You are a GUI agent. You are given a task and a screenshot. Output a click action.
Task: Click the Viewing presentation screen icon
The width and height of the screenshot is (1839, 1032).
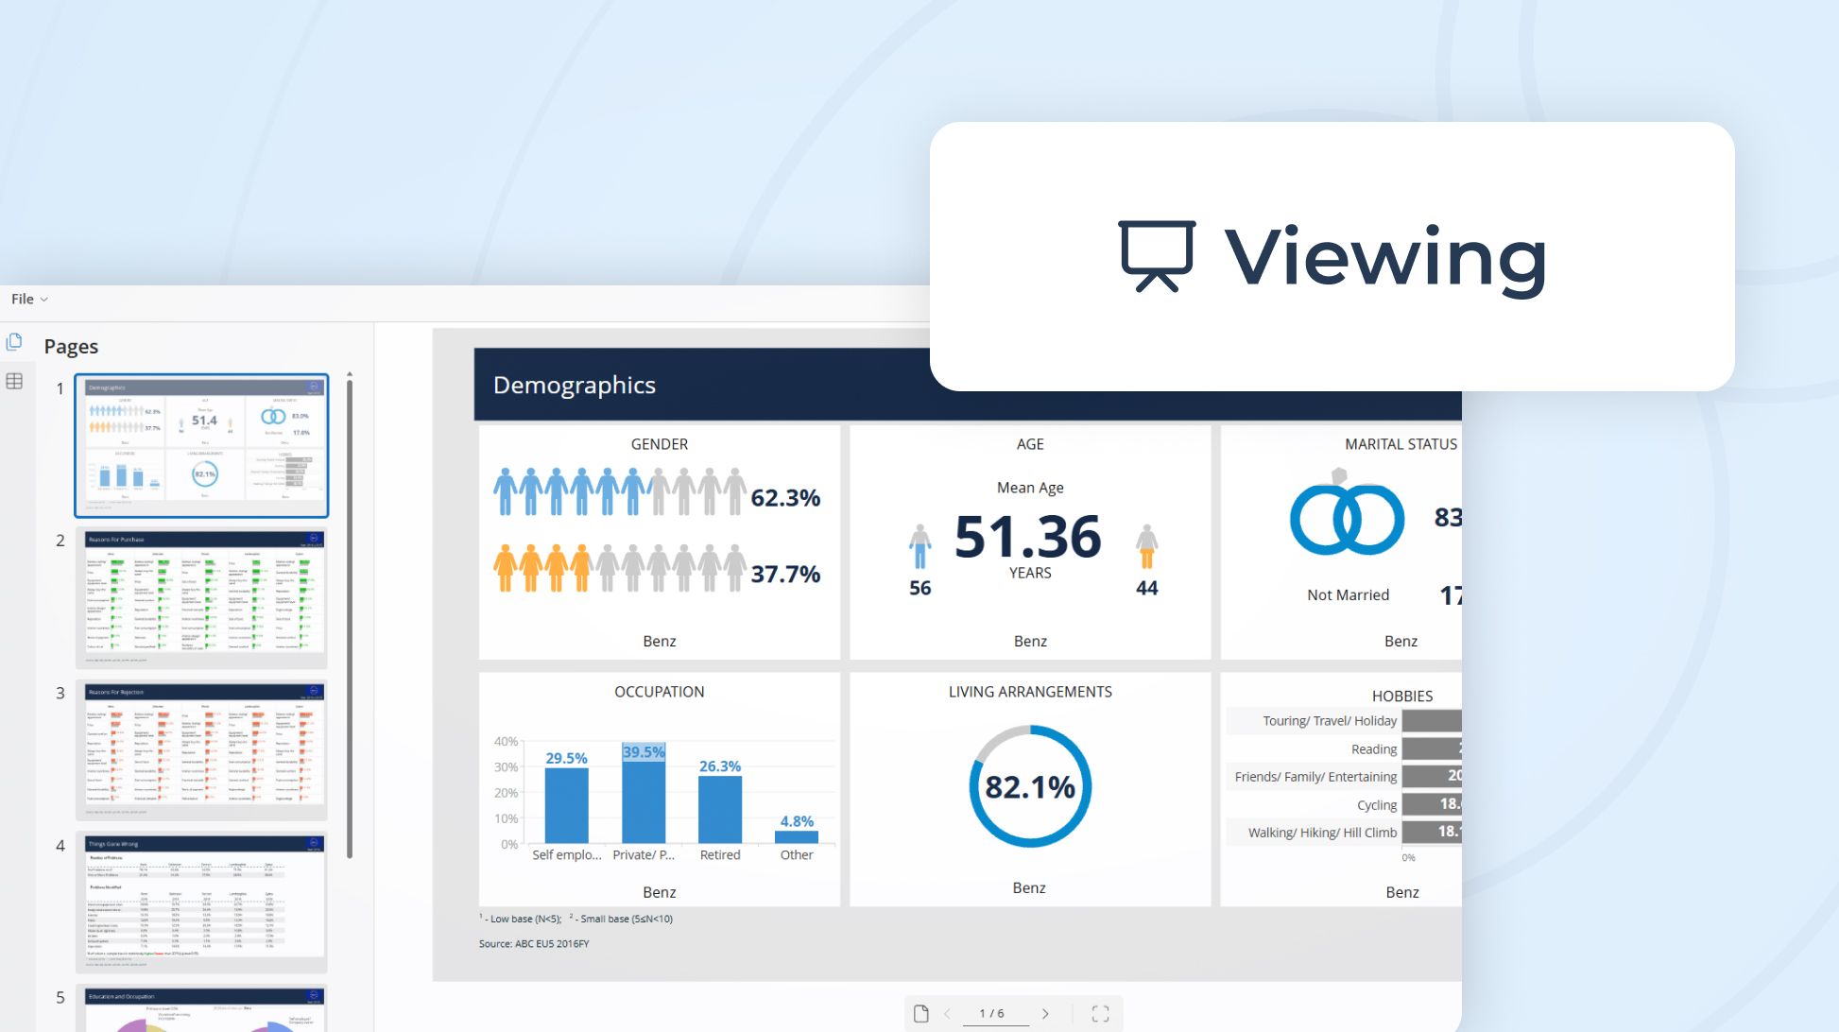[1157, 256]
